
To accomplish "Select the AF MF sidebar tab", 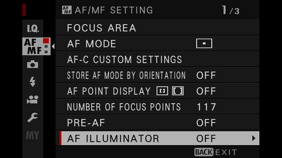I will [x=36, y=46].
